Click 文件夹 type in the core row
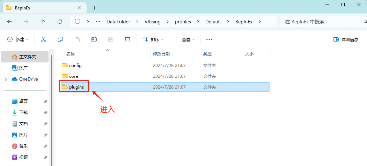The image size is (367, 166). (x=209, y=76)
